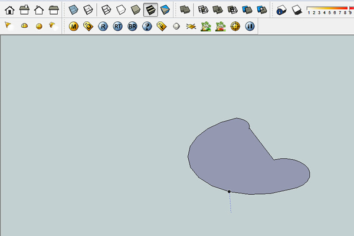Viewport: 354px width, 236px height.
Task: Click the box with info badge icon
Action: (281, 9)
